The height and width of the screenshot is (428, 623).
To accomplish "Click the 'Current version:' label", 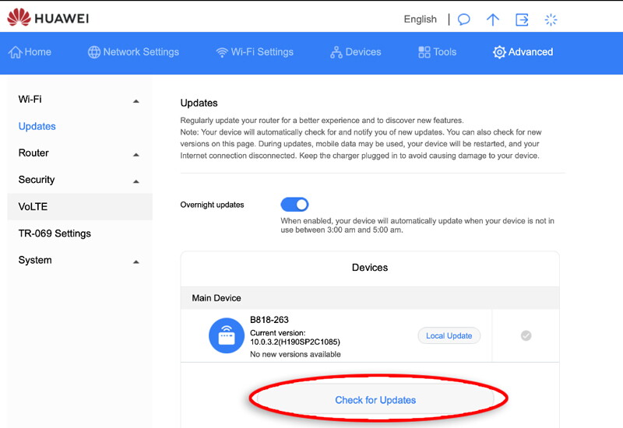I will 278,333.
